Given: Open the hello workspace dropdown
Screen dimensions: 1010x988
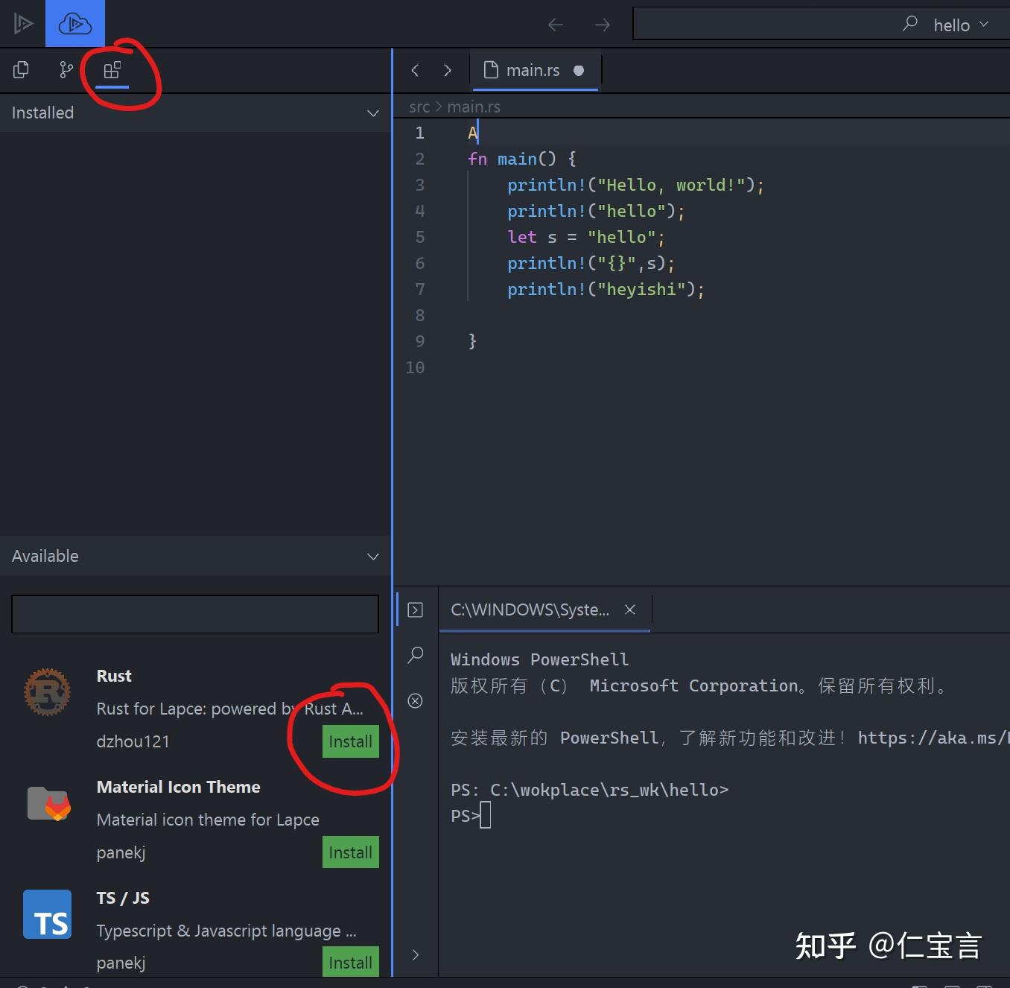Looking at the screenshot, I should 960,25.
